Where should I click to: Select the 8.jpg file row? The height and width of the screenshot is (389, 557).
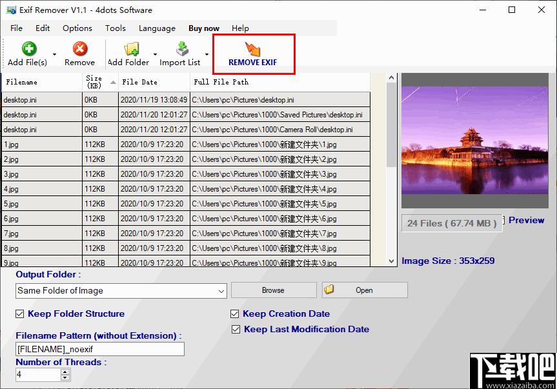(186, 248)
